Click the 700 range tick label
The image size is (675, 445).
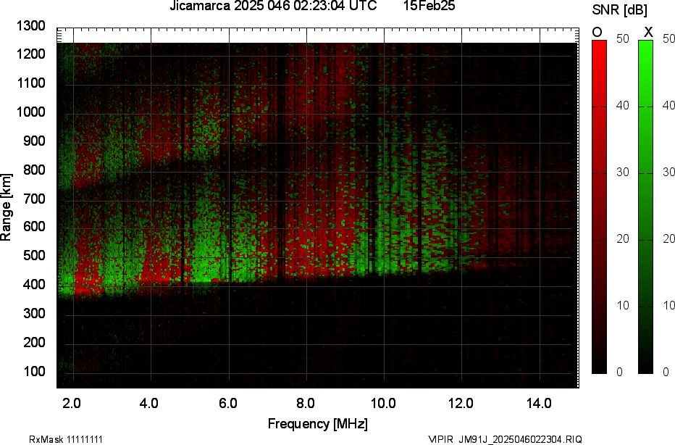pos(33,199)
